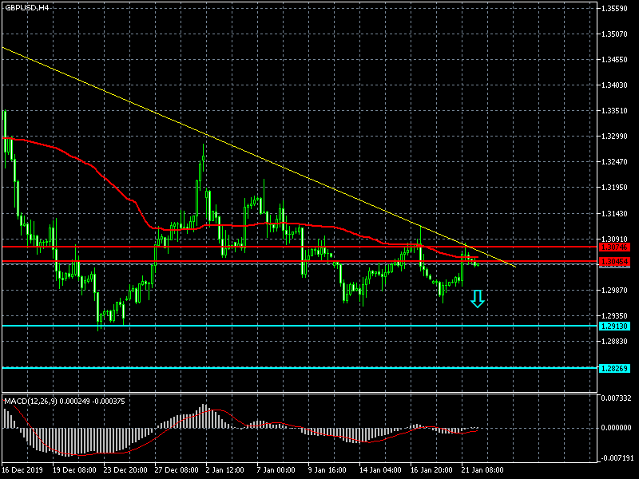Click the 1.29130 cyan price tag
Viewport: 639px width, 479px height.
click(x=613, y=326)
